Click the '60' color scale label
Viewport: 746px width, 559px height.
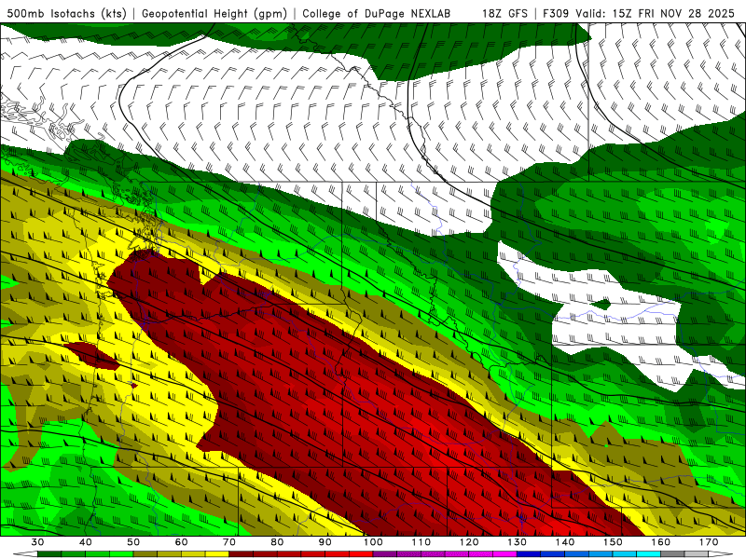pyautogui.click(x=181, y=542)
